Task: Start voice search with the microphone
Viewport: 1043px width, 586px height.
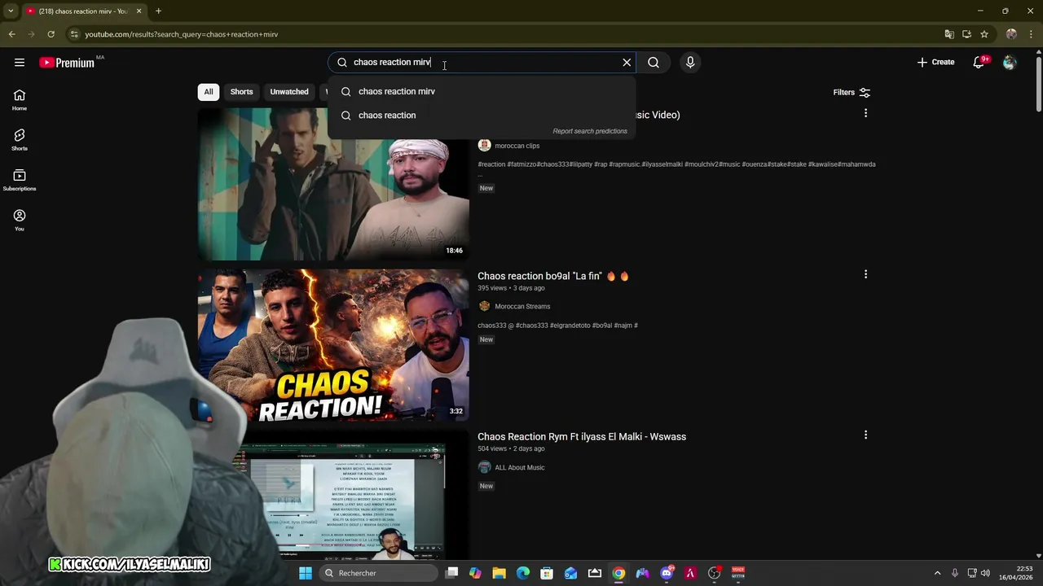Action: pos(690,63)
